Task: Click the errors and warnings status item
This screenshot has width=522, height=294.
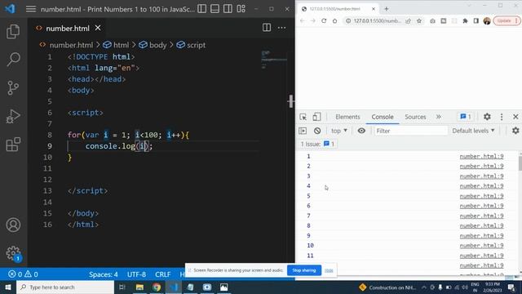Action: pyautogui.click(x=23, y=274)
